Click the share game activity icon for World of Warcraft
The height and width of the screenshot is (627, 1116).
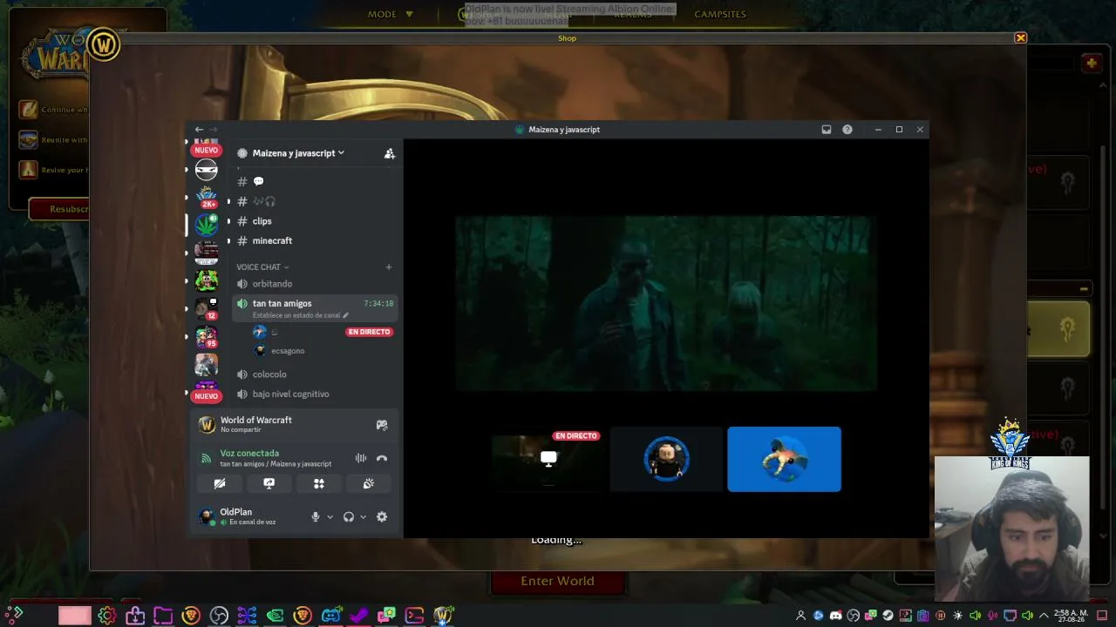(382, 425)
